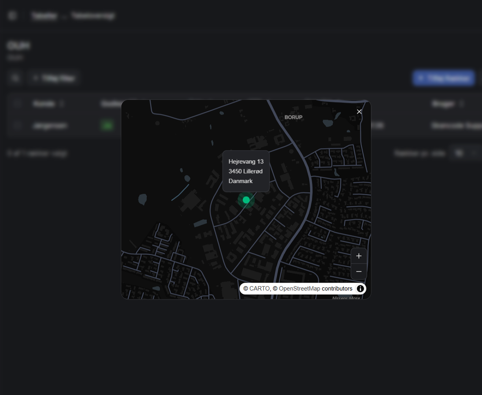Image resolution: width=482 pixels, height=395 pixels.
Task: Open the search icon above the table
Action: coord(15,78)
